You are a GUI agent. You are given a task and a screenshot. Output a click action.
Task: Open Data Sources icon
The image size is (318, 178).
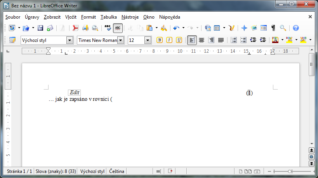[x=264, y=28]
